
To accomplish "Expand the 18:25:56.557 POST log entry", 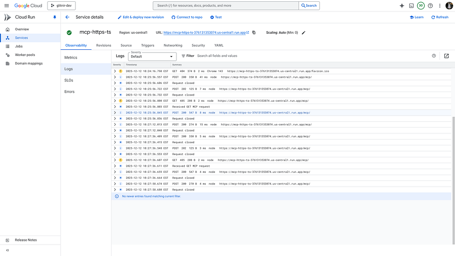I will click(115, 77).
